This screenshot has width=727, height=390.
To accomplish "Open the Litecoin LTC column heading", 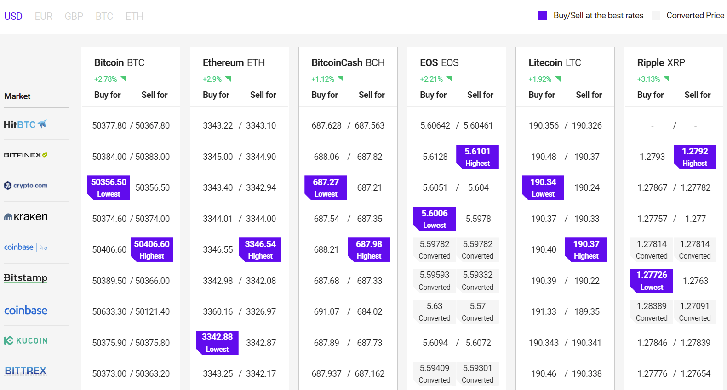I will 555,62.
